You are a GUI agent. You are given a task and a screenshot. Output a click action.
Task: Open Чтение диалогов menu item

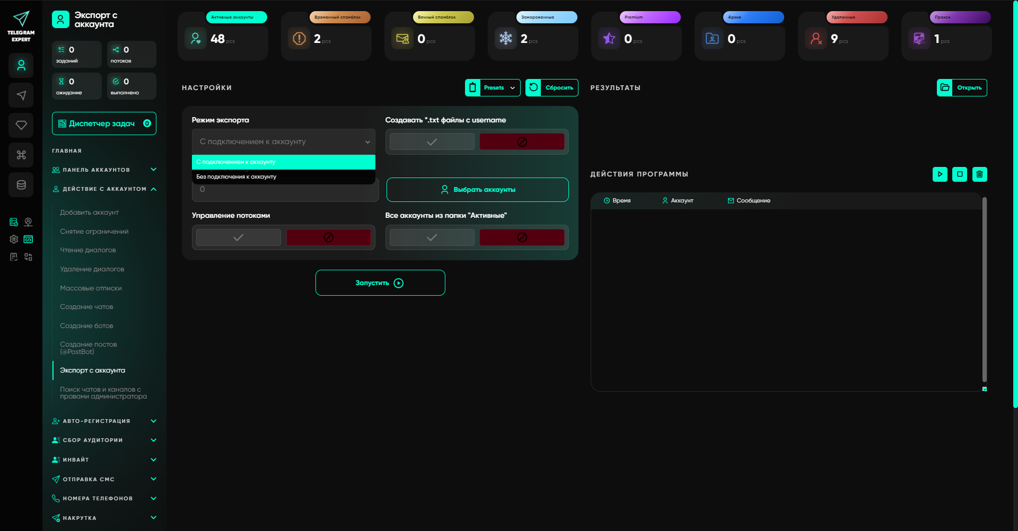click(x=88, y=250)
